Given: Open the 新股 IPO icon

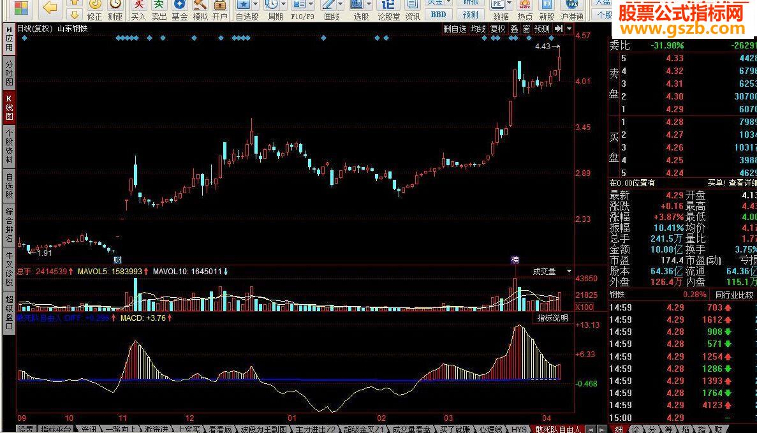Looking at the screenshot, I should [x=547, y=5].
